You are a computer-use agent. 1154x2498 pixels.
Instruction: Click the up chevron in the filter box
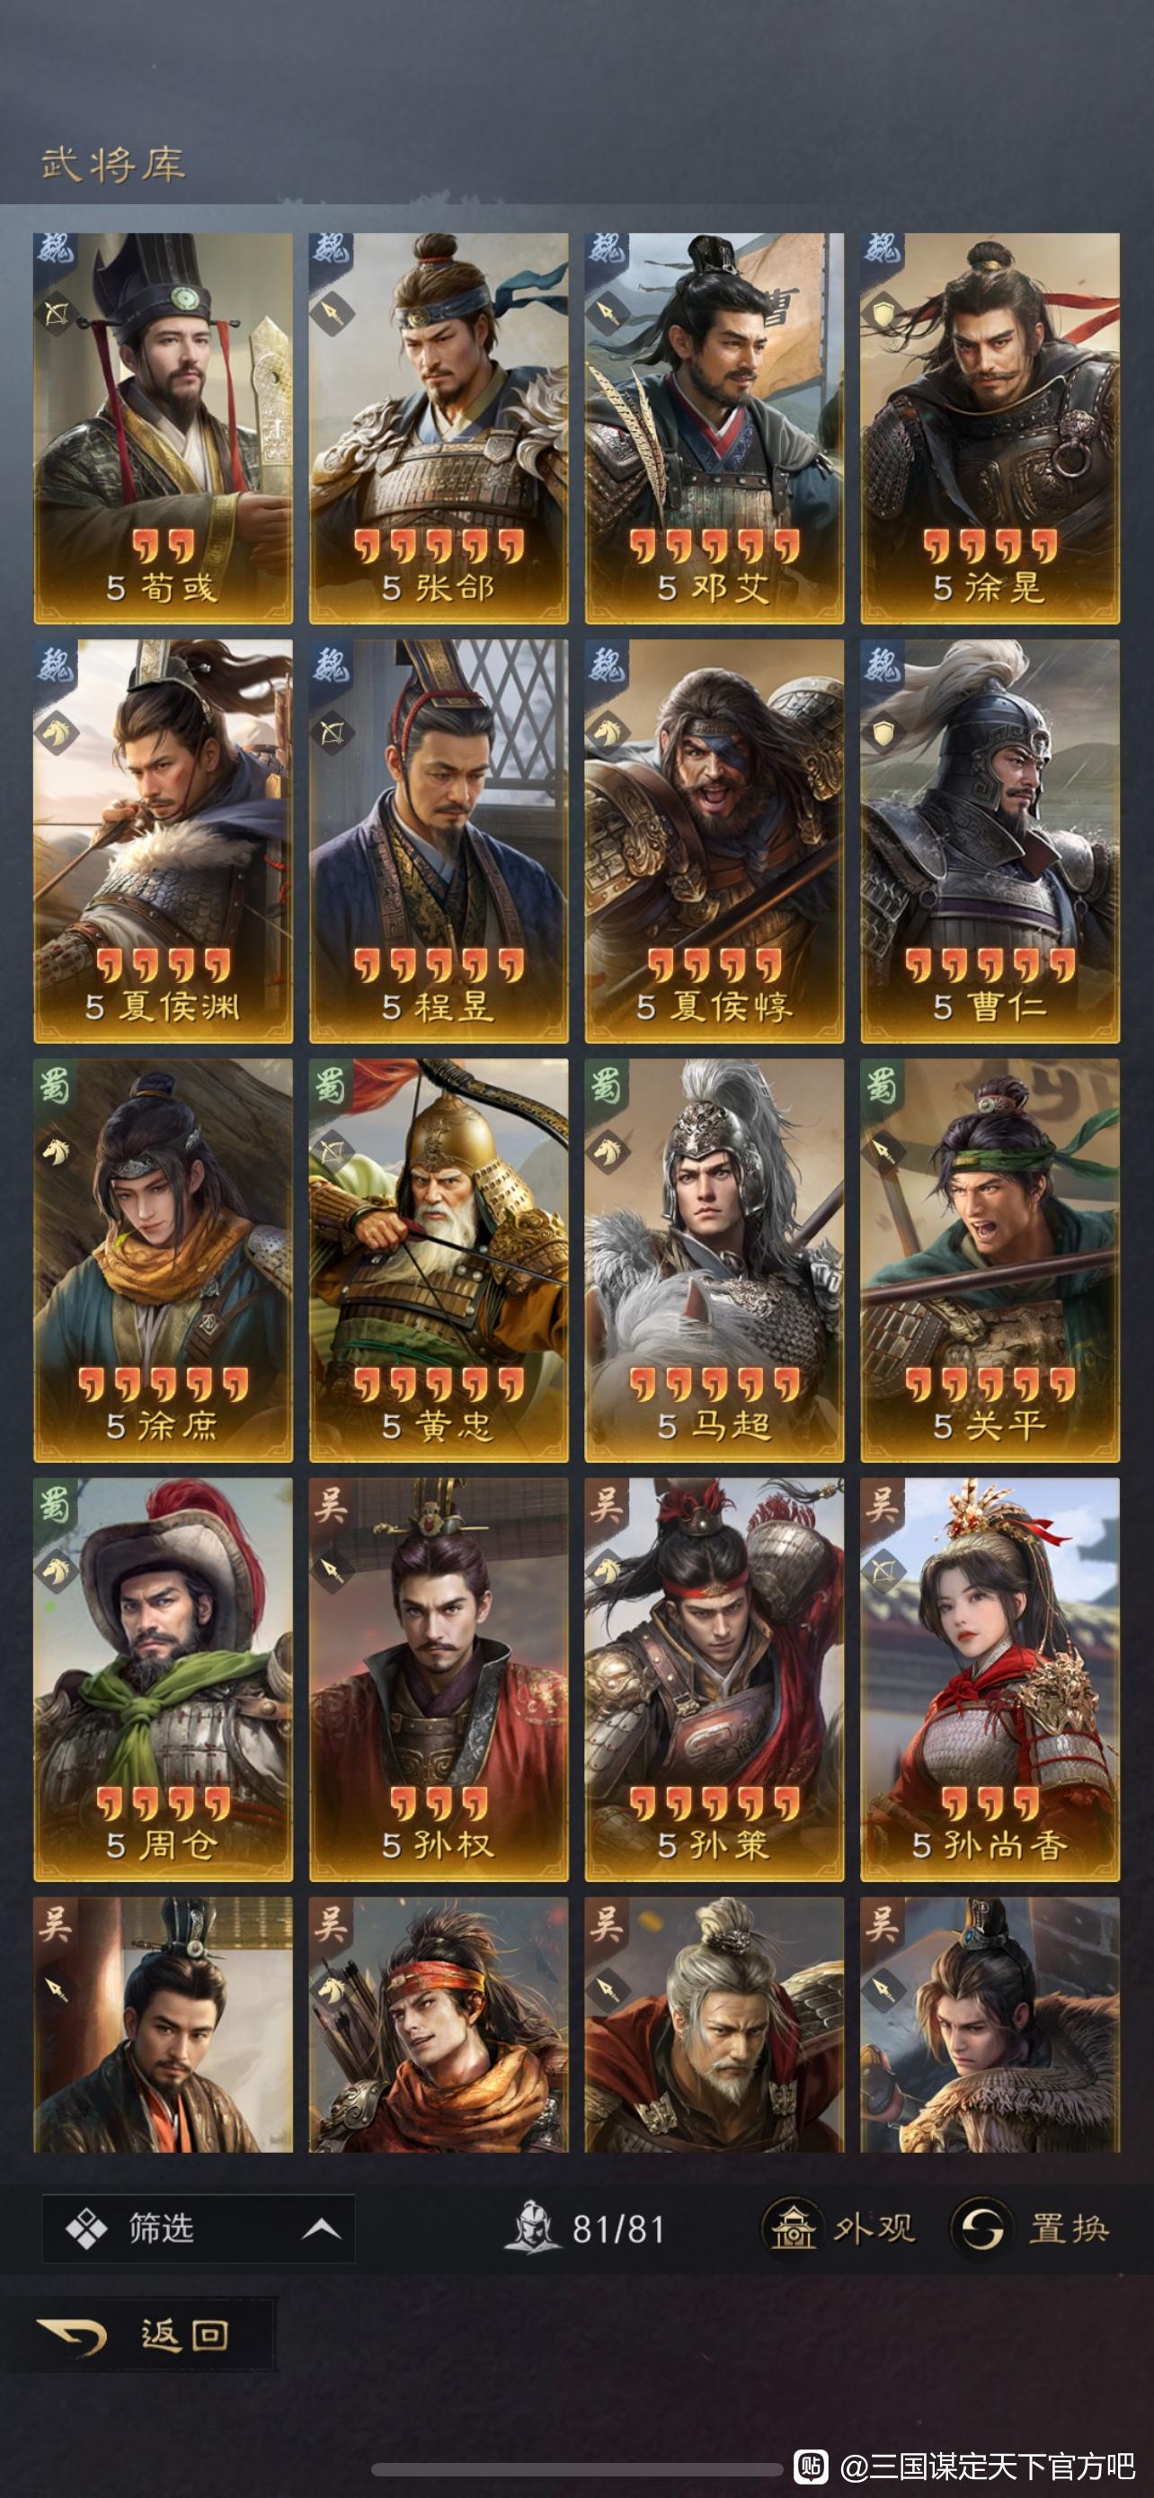(x=321, y=2229)
